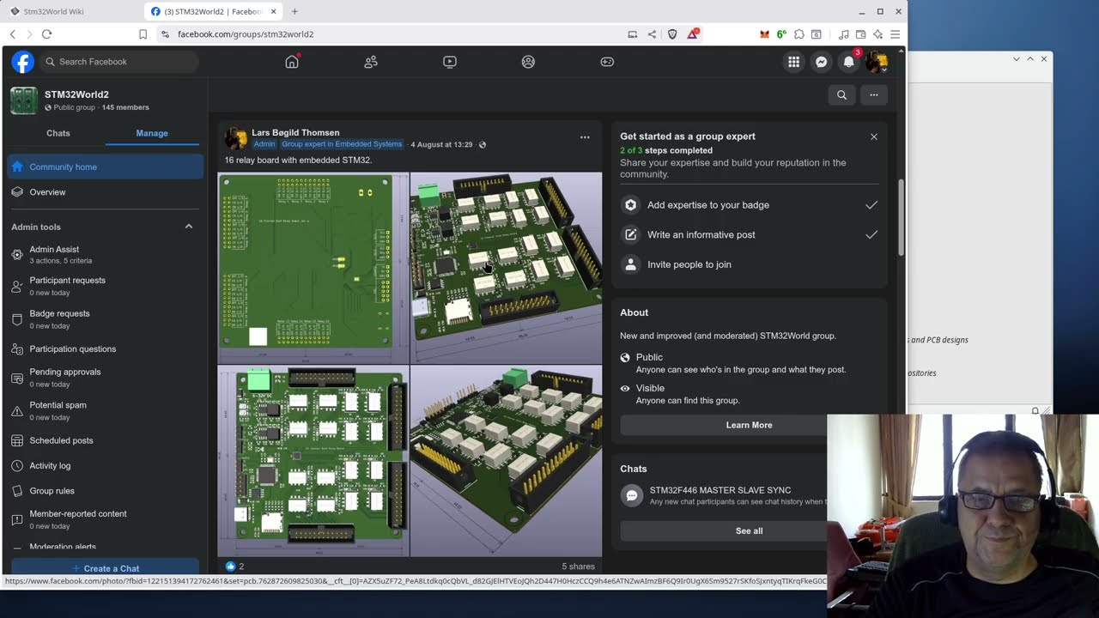1099x618 pixels.
Task: Open Pending approvals
Action: [105, 378]
